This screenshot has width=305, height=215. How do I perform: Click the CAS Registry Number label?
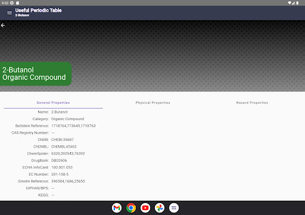coord(30,133)
